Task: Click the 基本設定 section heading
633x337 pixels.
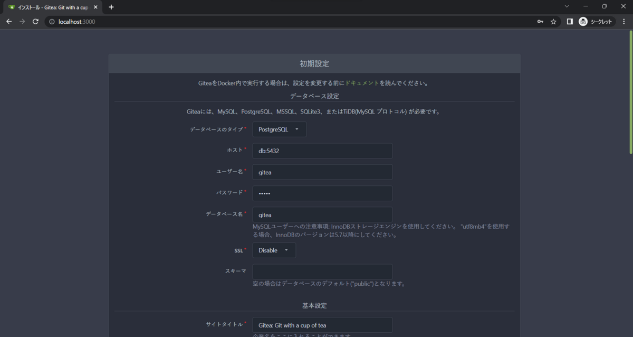Action: (314, 306)
